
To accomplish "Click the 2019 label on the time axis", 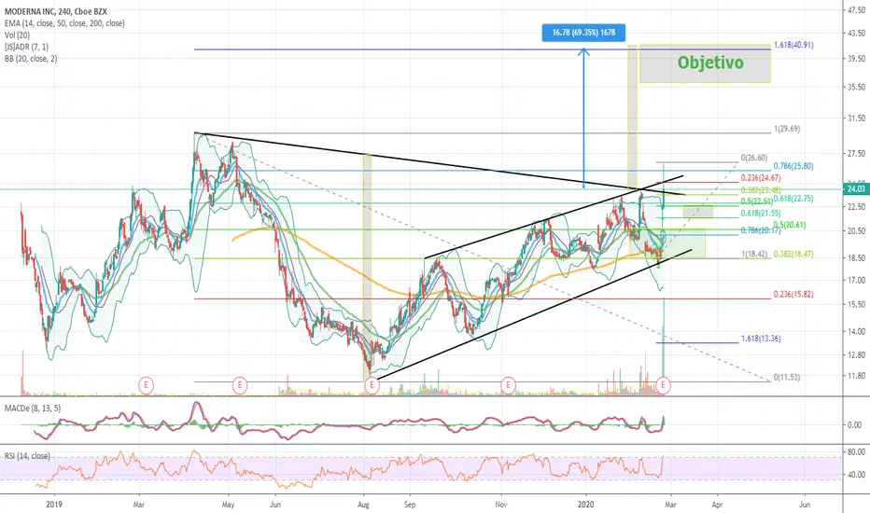I will pyautogui.click(x=54, y=504).
